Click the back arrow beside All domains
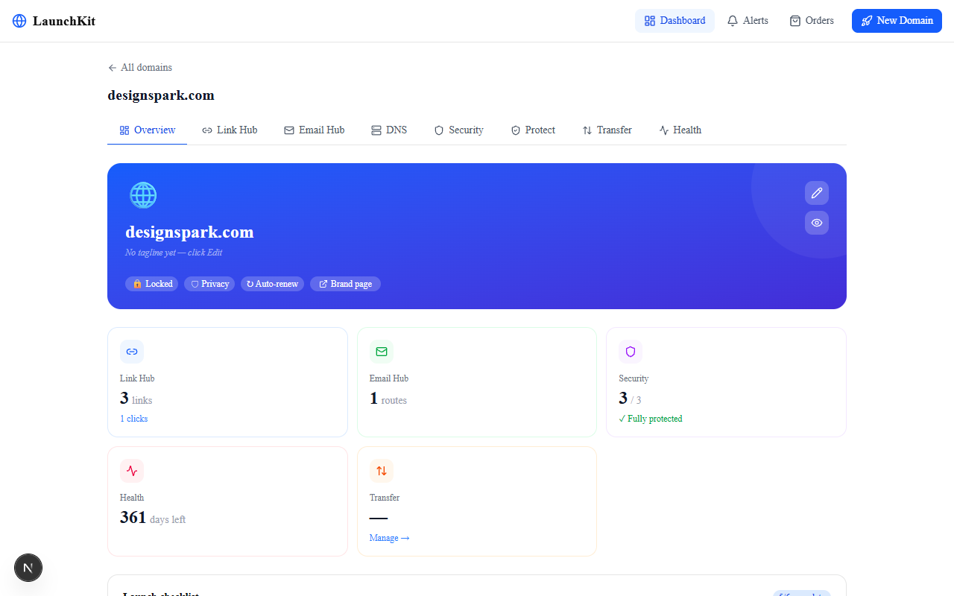The image size is (954, 596). [x=113, y=68]
